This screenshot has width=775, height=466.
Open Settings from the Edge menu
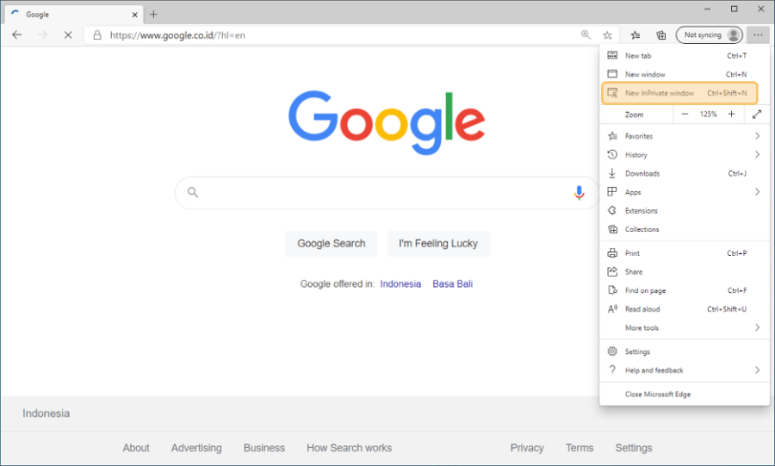click(x=685, y=351)
